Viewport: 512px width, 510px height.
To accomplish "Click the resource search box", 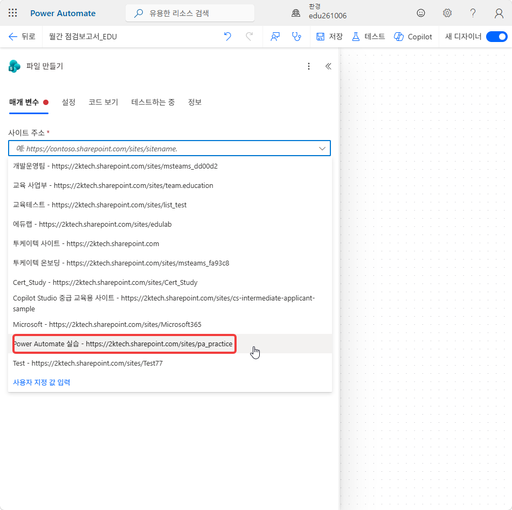I will pos(190,13).
